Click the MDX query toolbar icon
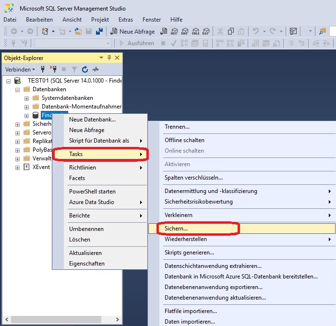The width and height of the screenshot is (336, 326). tap(174, 32)
